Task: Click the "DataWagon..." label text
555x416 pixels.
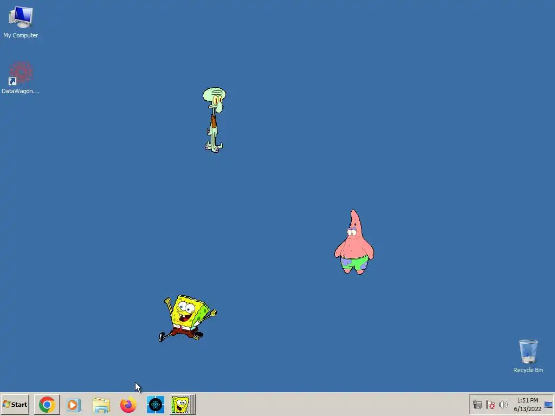Action: [x=20, y=91]
